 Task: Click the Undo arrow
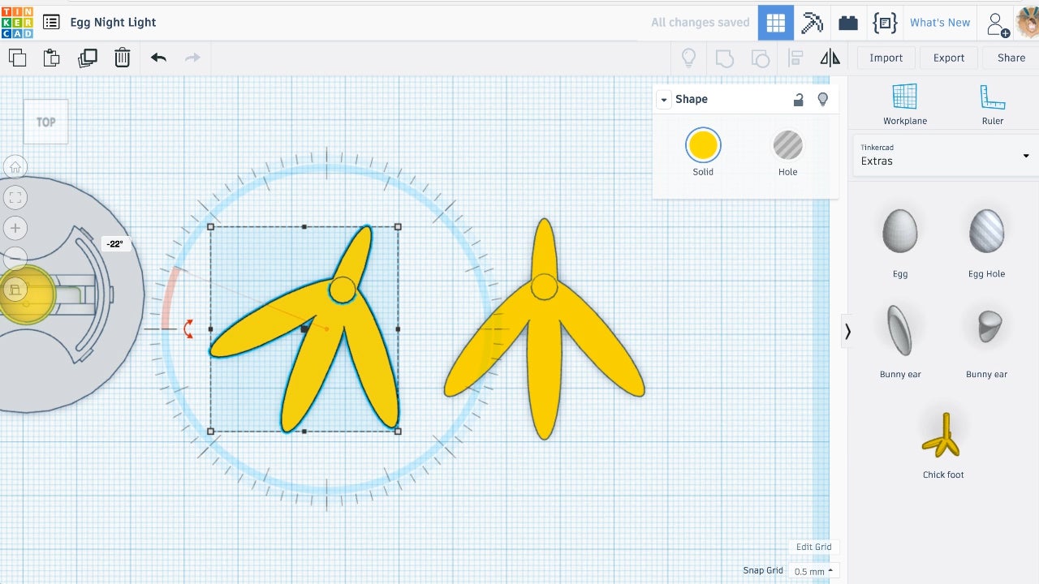158,58
